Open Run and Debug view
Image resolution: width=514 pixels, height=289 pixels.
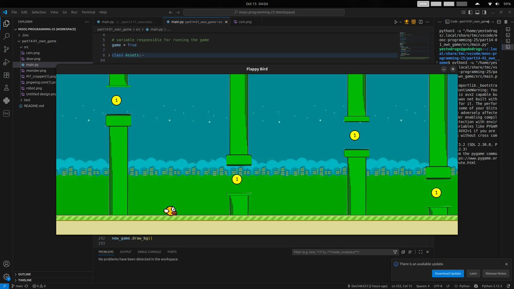click(x=6, y=62)
